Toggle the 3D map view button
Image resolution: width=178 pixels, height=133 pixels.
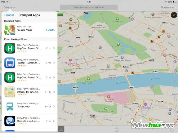click(61, 129)
